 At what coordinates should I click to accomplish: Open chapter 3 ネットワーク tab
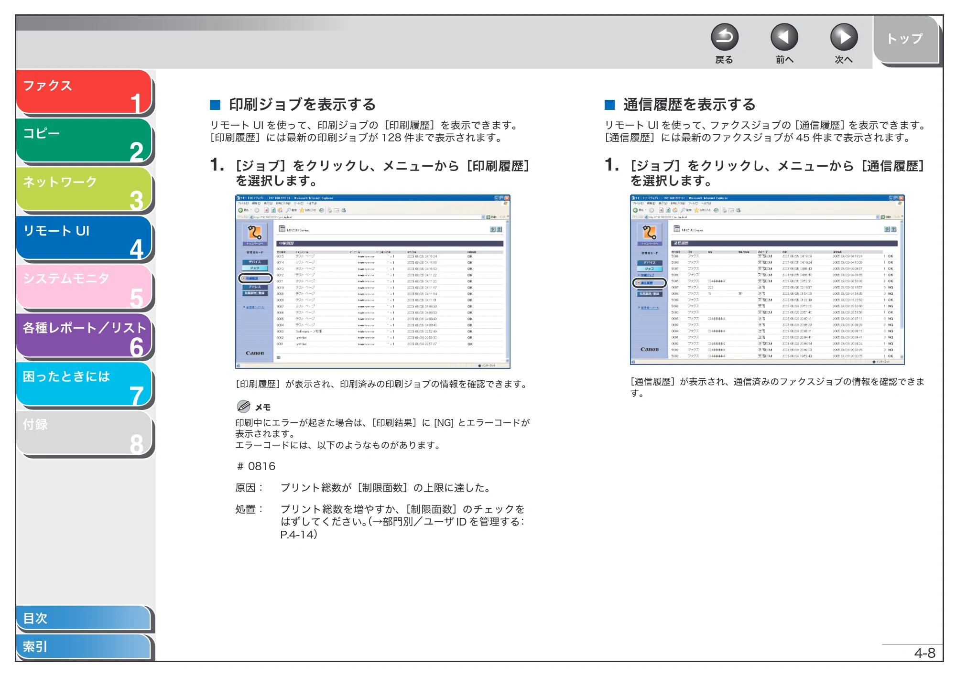click(x=84, y=189)
